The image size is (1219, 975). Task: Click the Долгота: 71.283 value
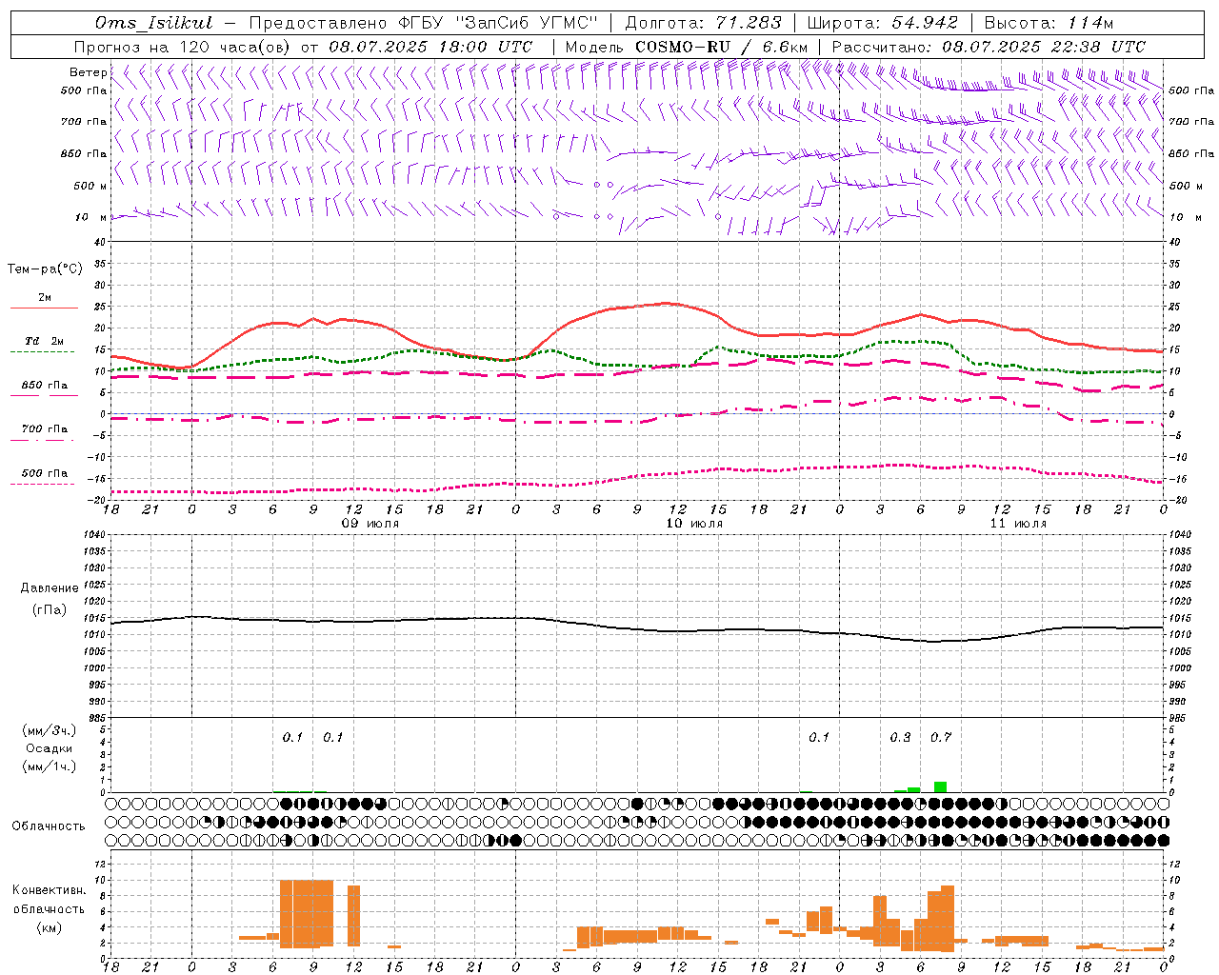(x=703, y=23)
